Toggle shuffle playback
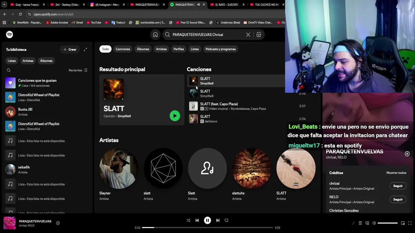Image resolution: width=415 pixels, height=233 pixels. click(x=188, y=220)
